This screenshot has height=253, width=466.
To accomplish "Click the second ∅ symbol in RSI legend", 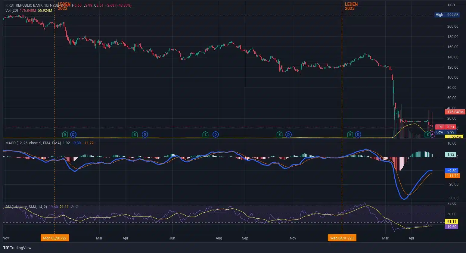I will click(77, 207).
